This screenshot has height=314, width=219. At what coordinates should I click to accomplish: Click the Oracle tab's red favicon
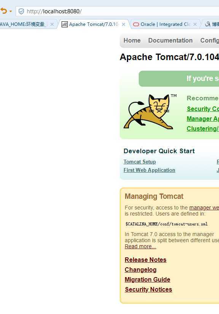click(136, 24)
